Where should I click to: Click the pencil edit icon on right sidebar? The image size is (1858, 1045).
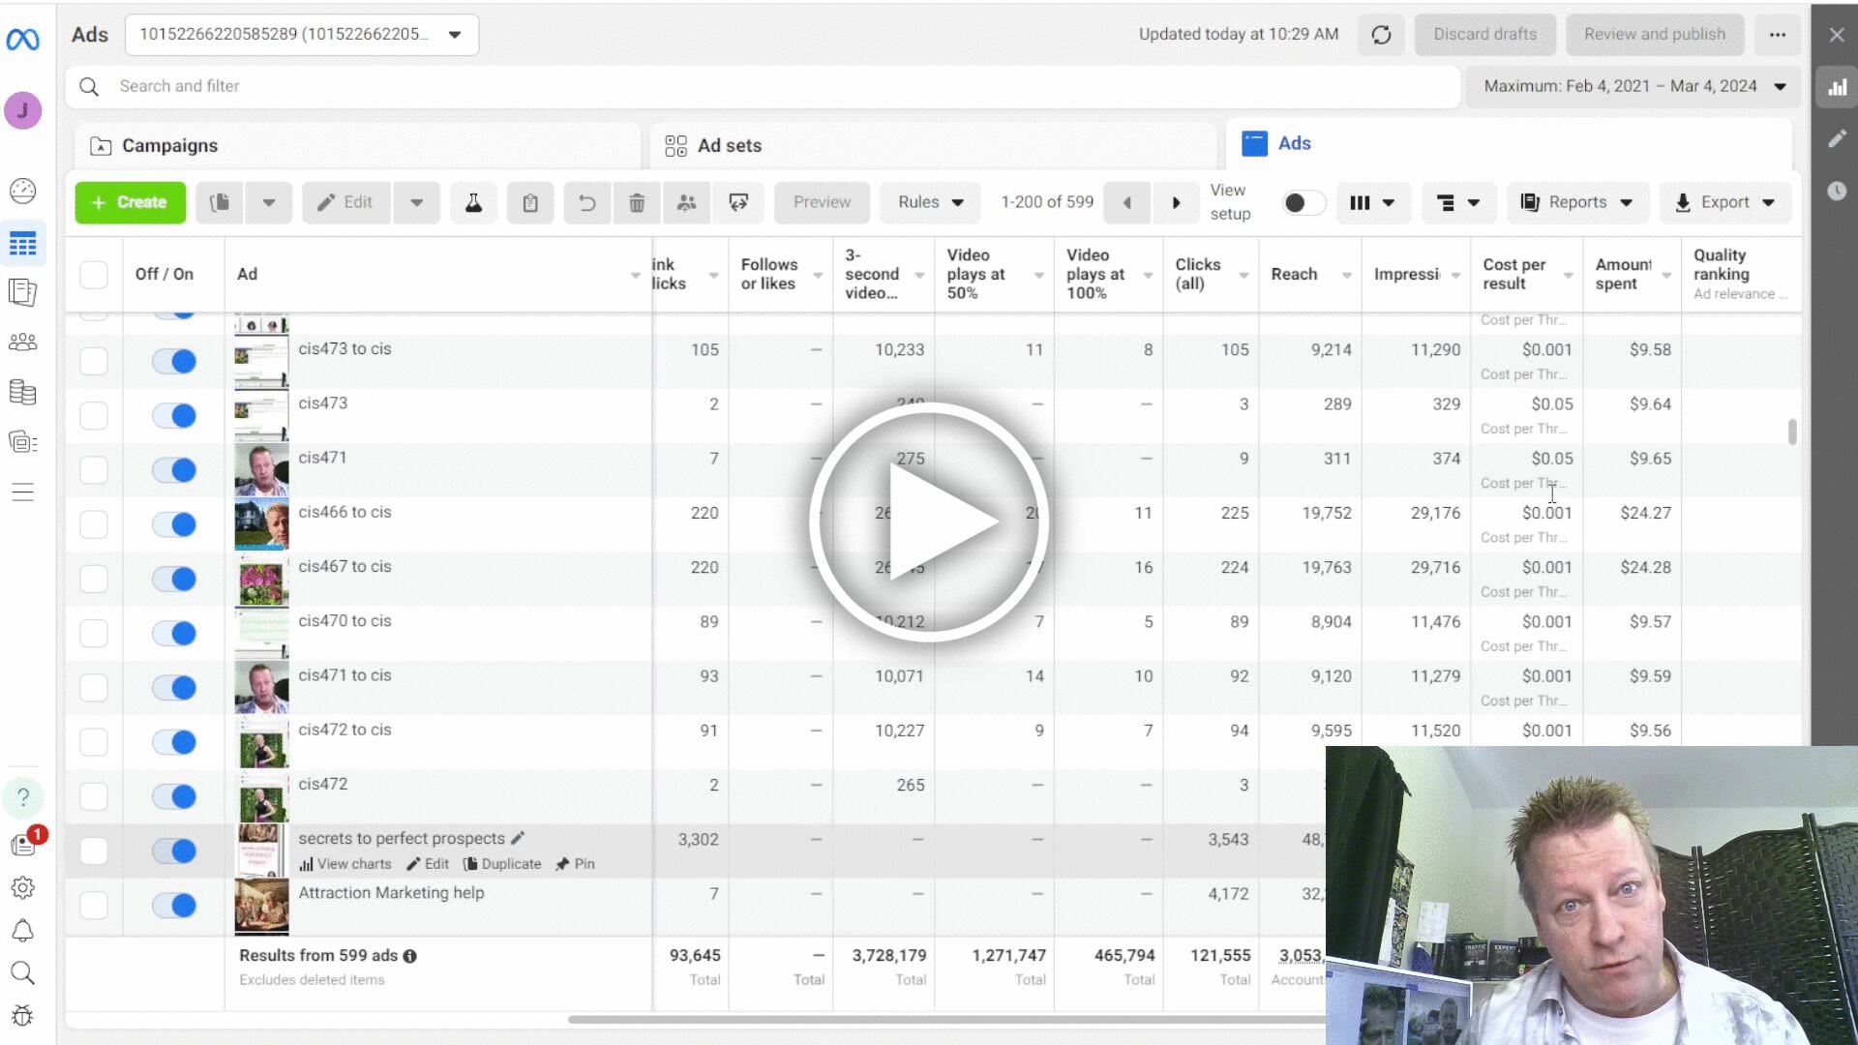(1837, 139)
